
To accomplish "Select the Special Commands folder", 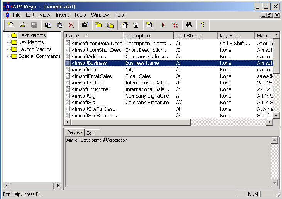I will [x=39, y=56].
